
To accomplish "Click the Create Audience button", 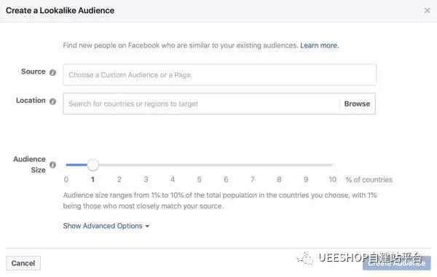I will click(397, 263).
